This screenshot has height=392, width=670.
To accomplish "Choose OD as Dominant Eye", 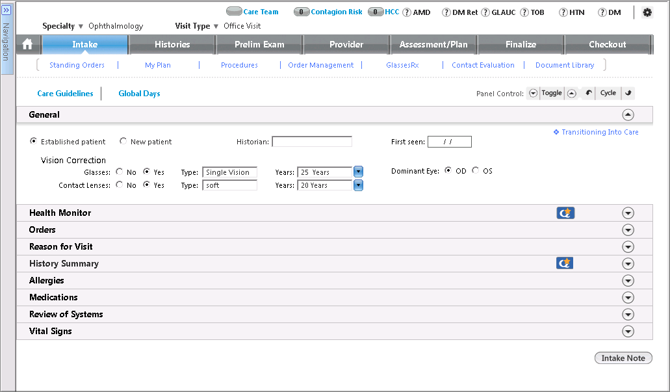I will click(x=448, y=170).
